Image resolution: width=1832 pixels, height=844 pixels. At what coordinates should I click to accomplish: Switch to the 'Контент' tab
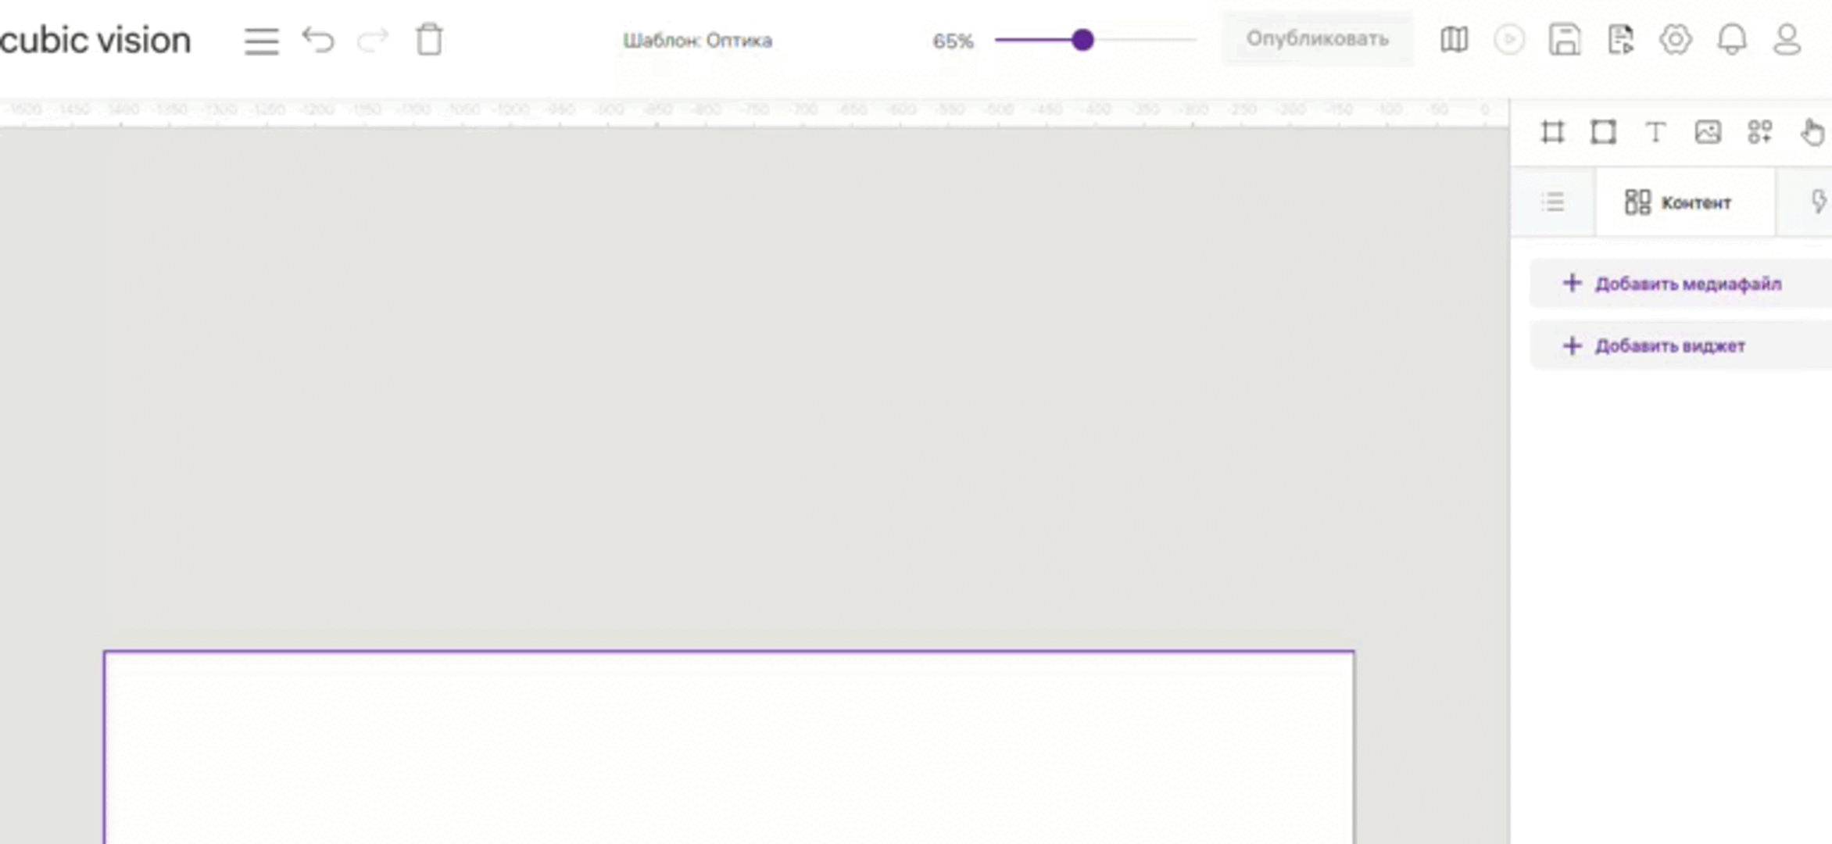(1679, 202)
